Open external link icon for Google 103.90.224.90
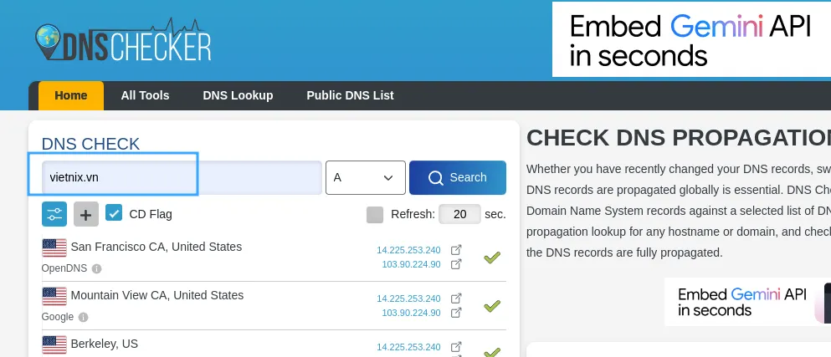The image size is (831, 357). click(x=456, y=313)
